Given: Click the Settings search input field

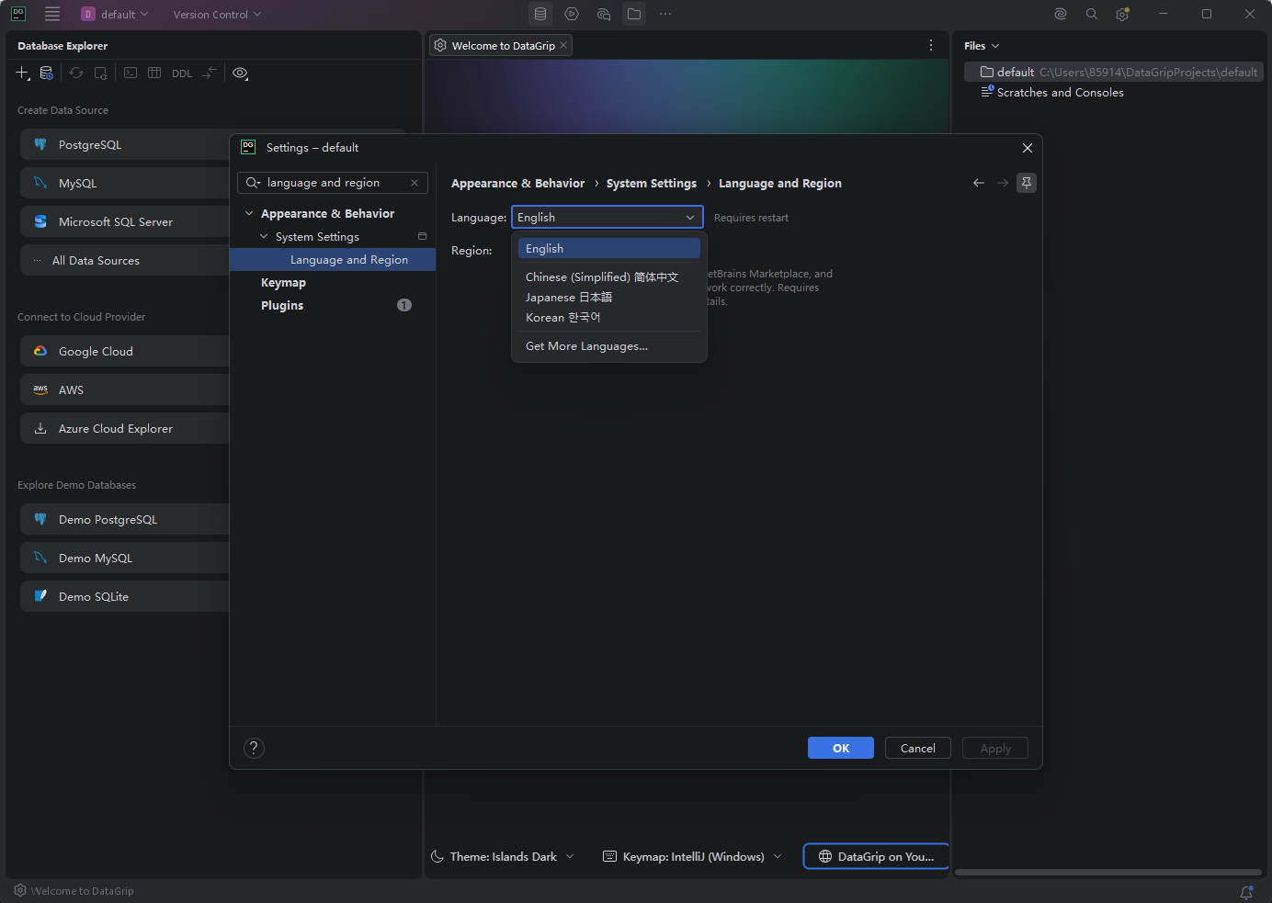Looking at the screenshot, I should tap(333, 183).
